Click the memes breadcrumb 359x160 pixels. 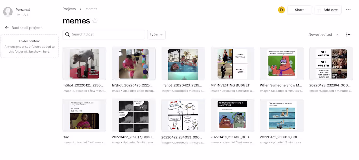pyautogui.click(x=91, y=9)
